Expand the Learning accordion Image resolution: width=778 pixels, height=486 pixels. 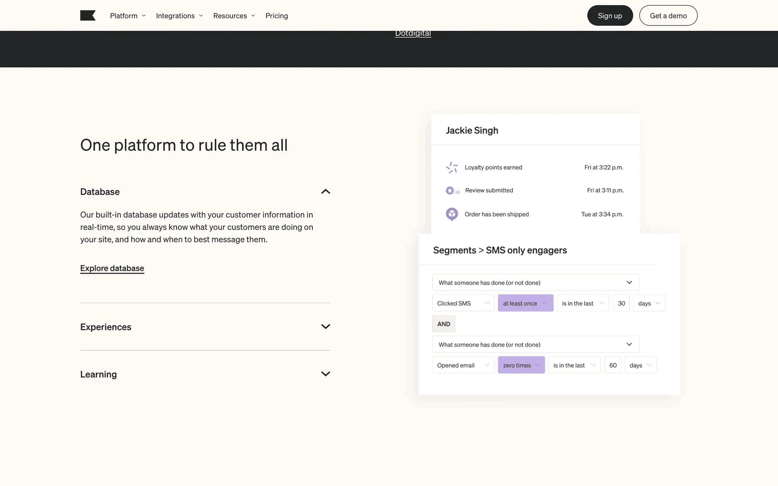click(x=325, y=374)
